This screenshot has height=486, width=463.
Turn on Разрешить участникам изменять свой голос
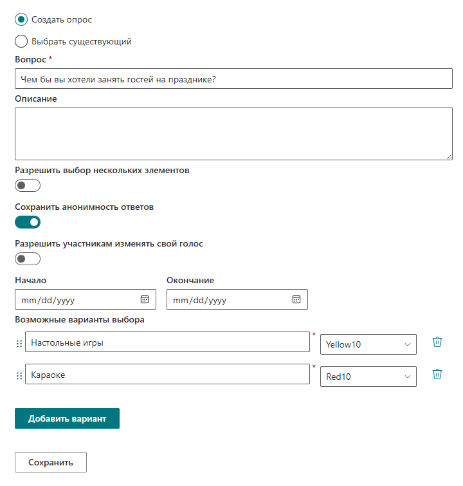[28, 259]
